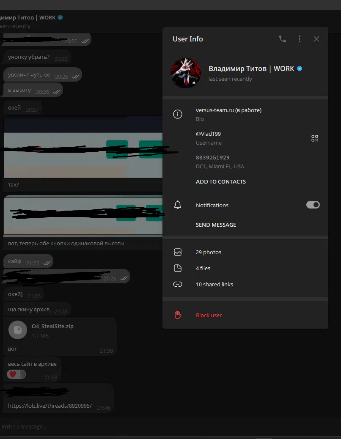This screenshot has width=341, height=439.
Task: Click the Write a message input field
Action: [x=127, y=426]
